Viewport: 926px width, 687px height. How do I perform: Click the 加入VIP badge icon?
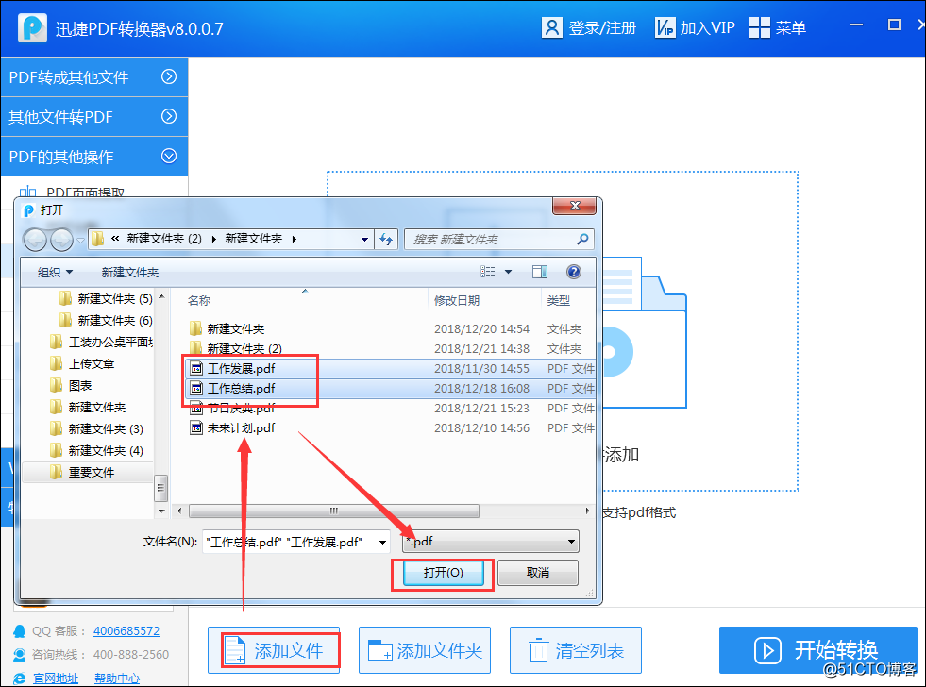pyautogui.click(x=665, y=27)
